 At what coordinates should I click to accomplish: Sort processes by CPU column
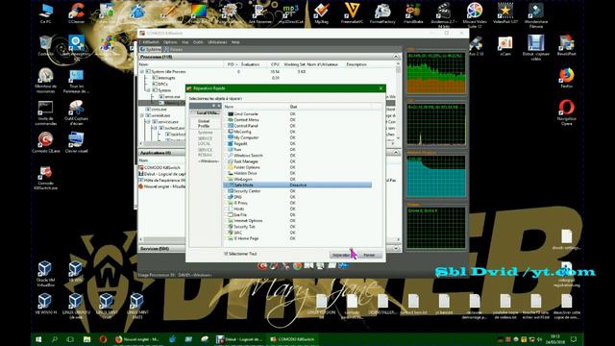(275, 64)
